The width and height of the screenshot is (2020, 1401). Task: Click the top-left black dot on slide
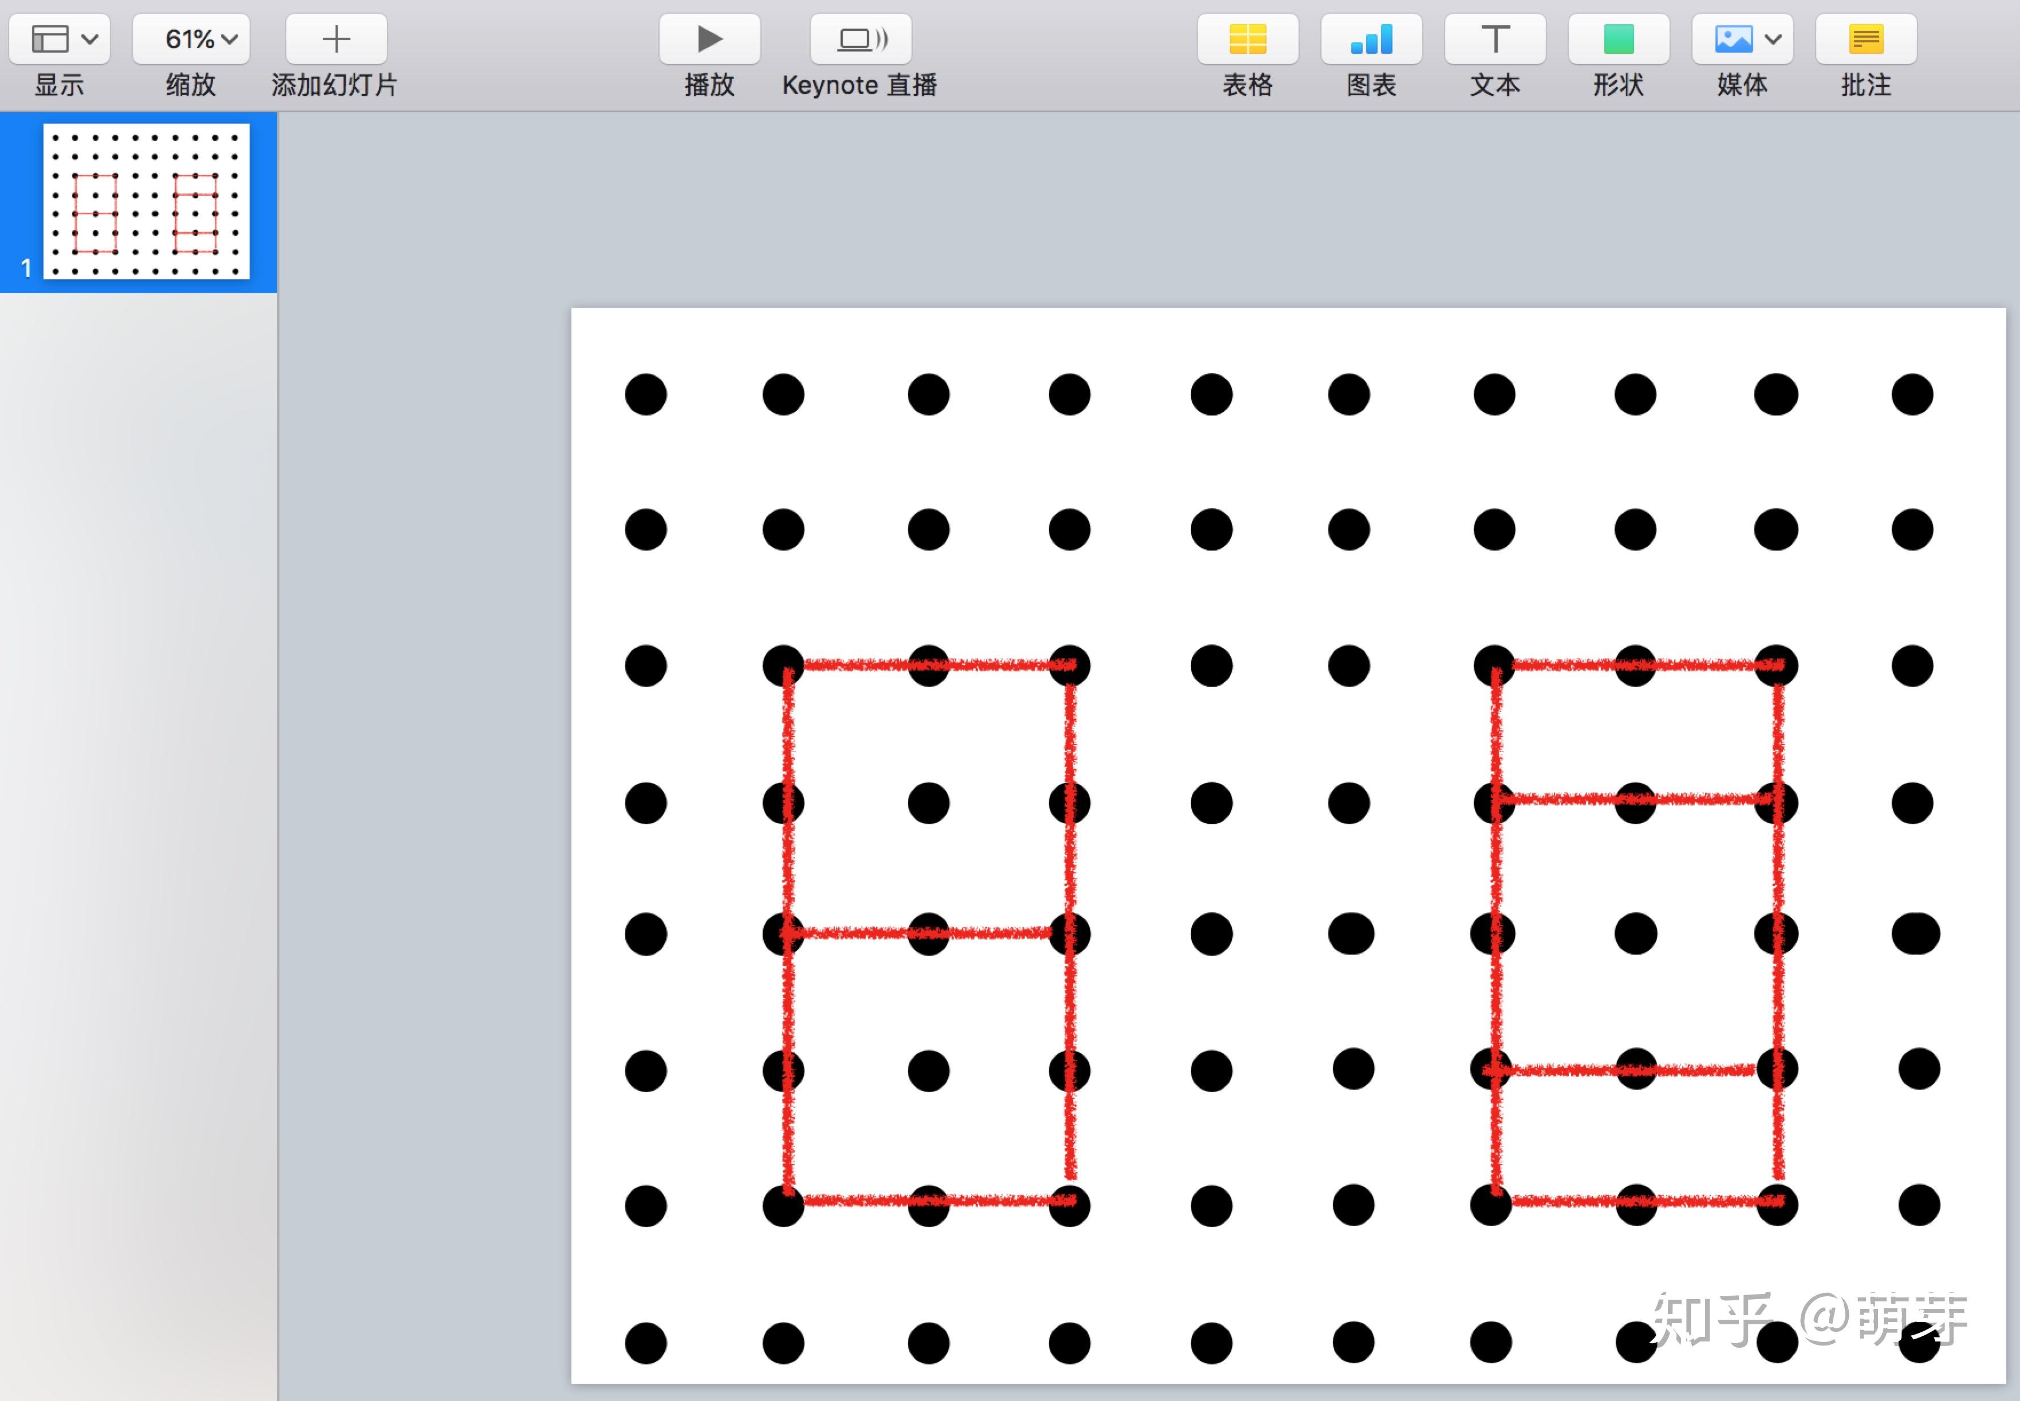(x=645, y=394)
